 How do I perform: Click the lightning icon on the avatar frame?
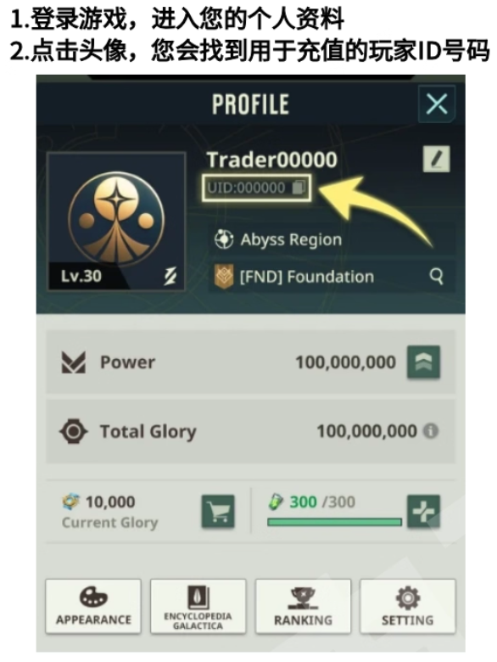point(170,276)
